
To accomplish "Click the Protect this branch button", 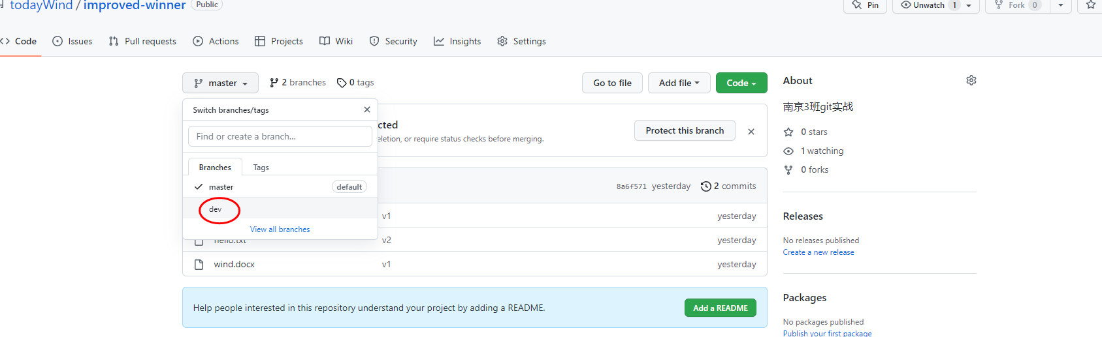I will click(685, 130).
